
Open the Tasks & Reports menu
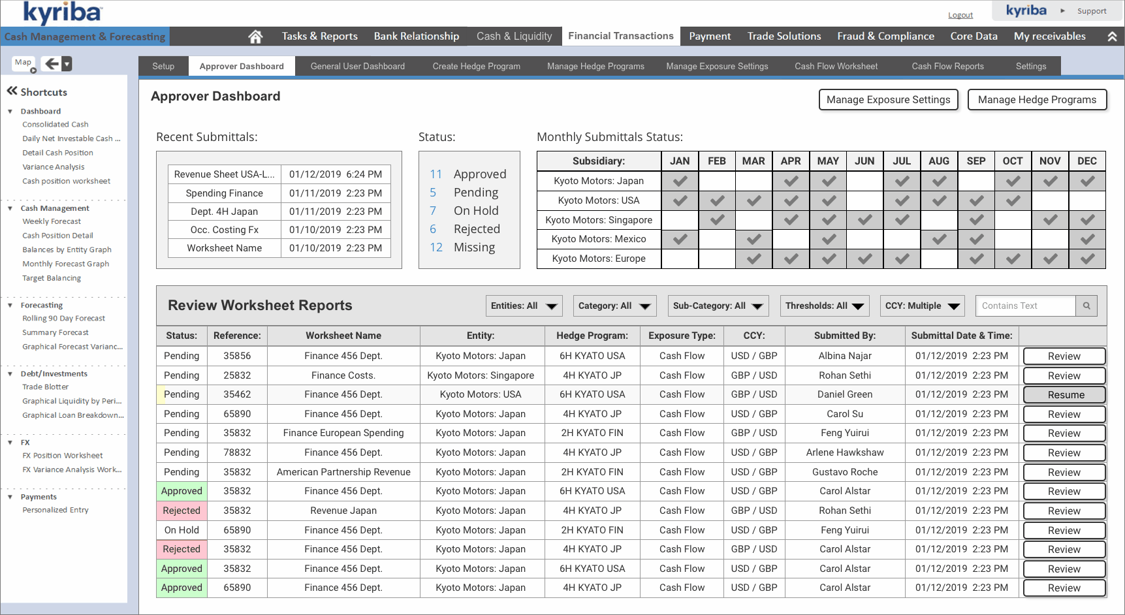coord(319,37)
